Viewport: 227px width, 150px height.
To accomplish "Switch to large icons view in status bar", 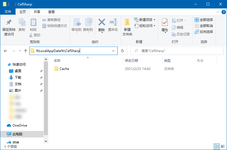I will point(223,146).
